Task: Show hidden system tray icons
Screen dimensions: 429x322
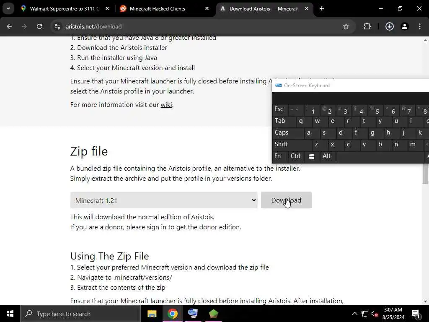Action: pos(354,314)
